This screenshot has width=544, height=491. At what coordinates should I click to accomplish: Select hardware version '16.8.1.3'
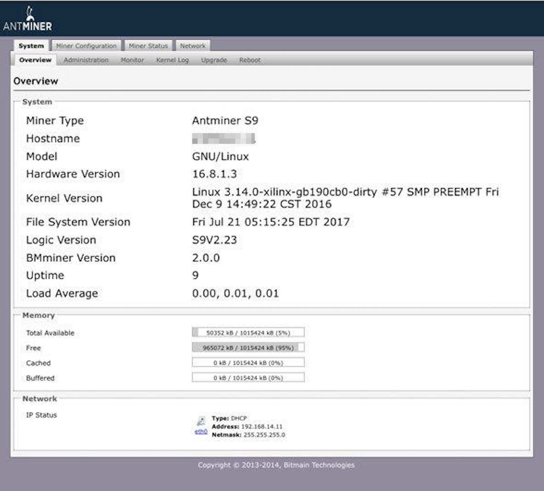[x=214, y=174]
